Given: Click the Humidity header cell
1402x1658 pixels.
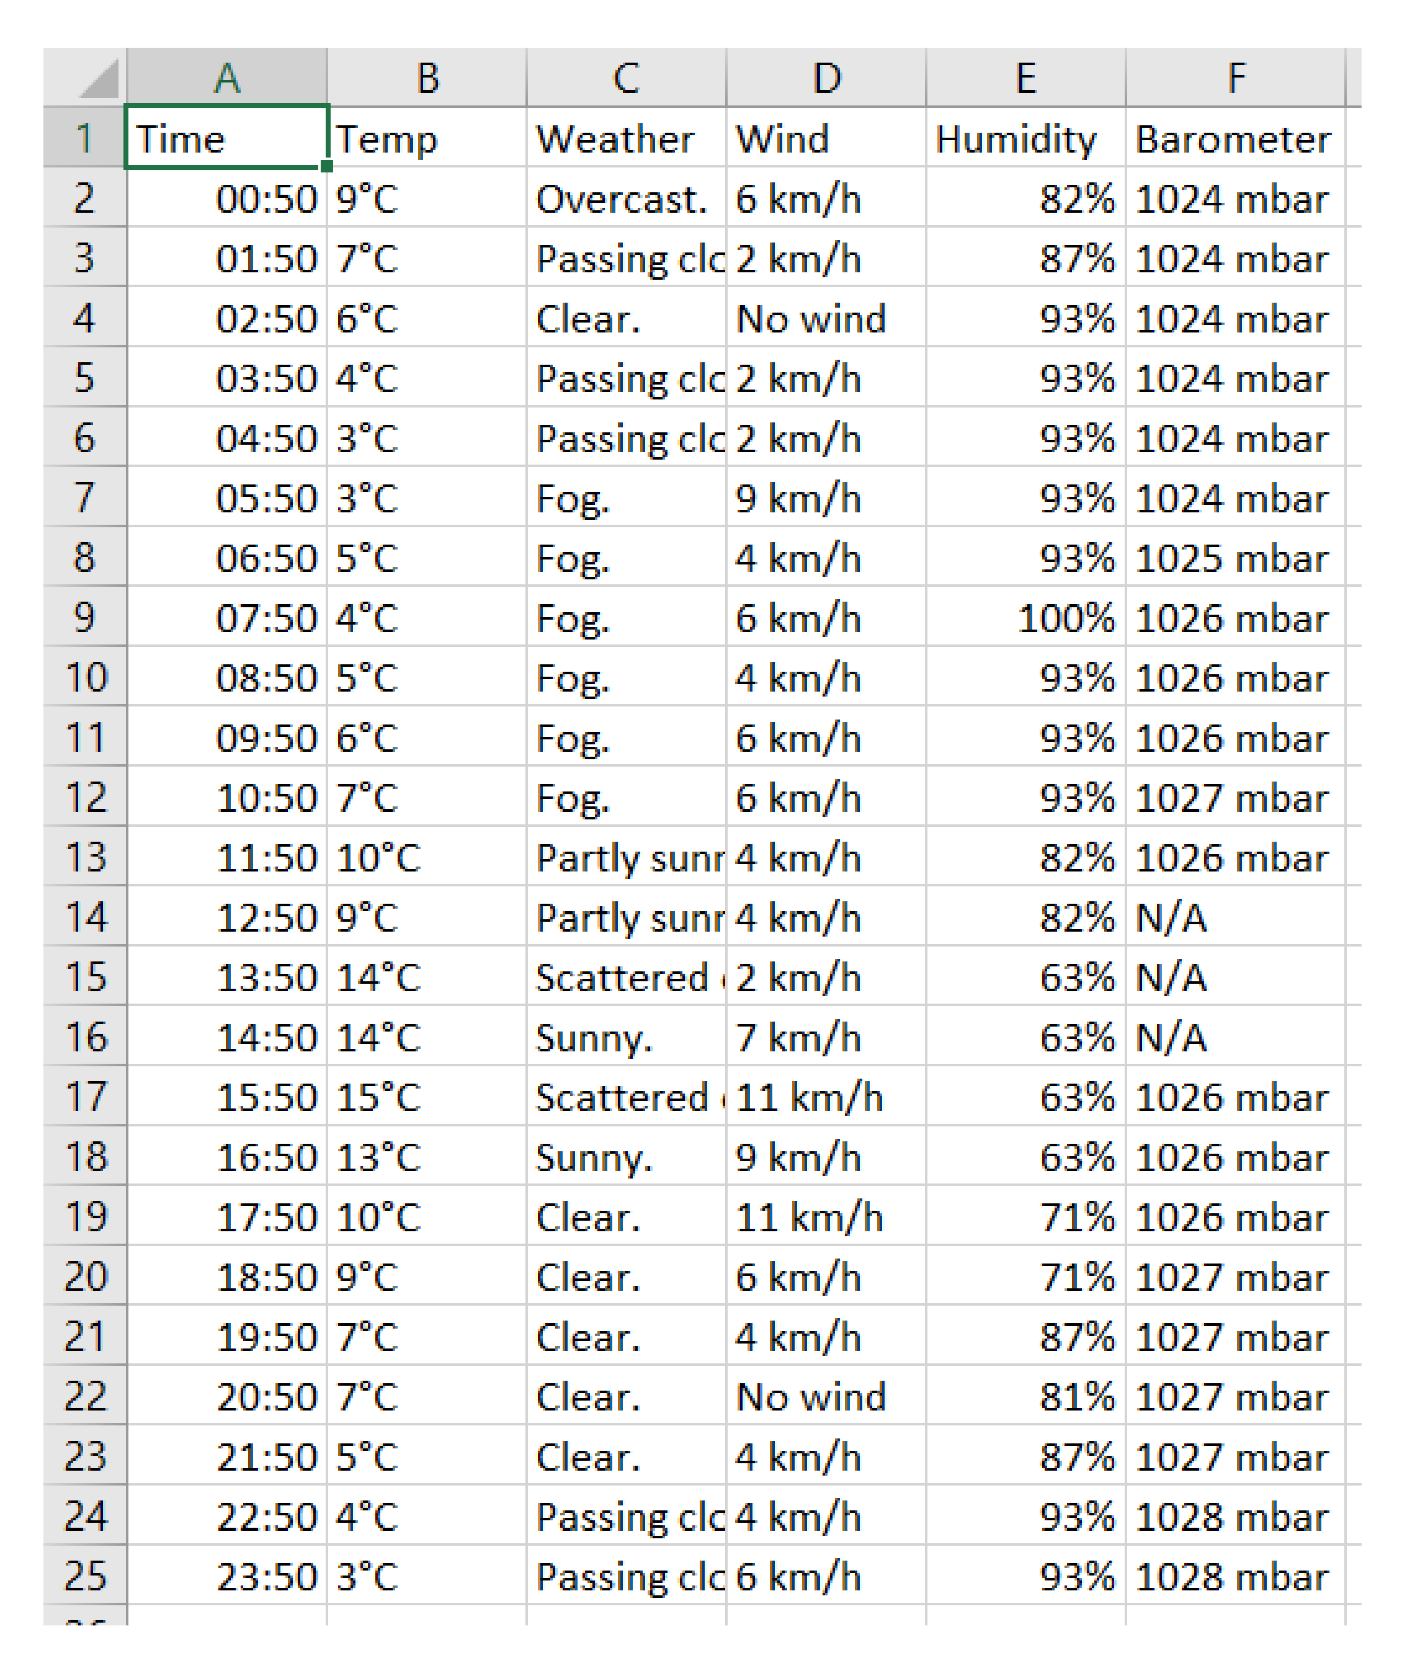Looking at the screenshot, I should 1024,139.
